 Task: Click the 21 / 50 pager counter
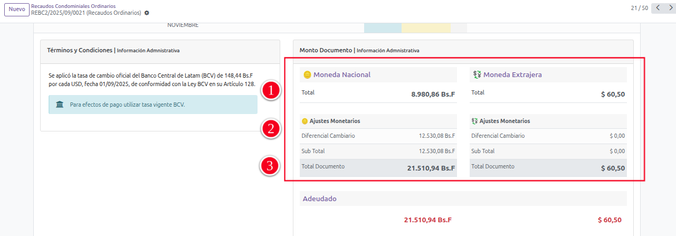[x=639, y=8]
